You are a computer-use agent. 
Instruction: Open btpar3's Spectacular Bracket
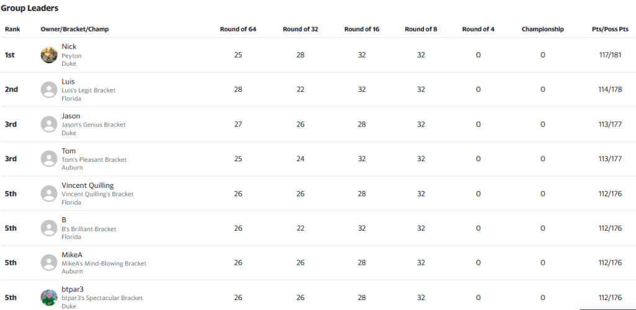click(102, 298)
